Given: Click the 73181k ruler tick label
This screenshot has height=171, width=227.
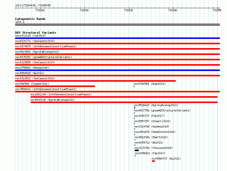Looking at the screenshot, I should click(40, 10).
